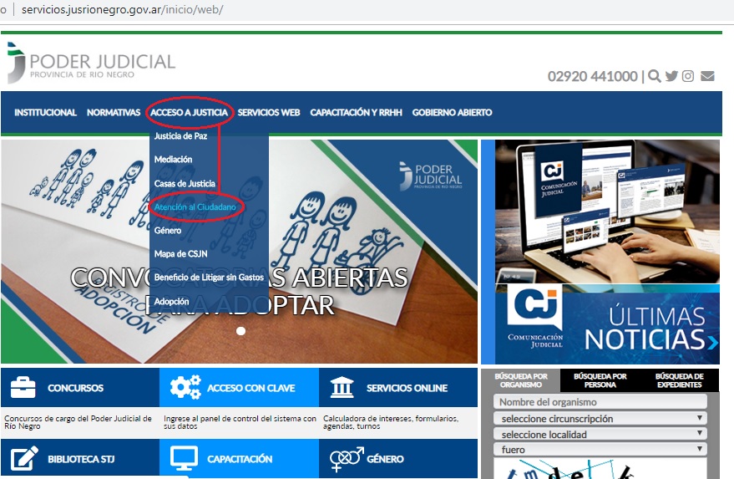Click the browser address bar URL

[122, 9]
